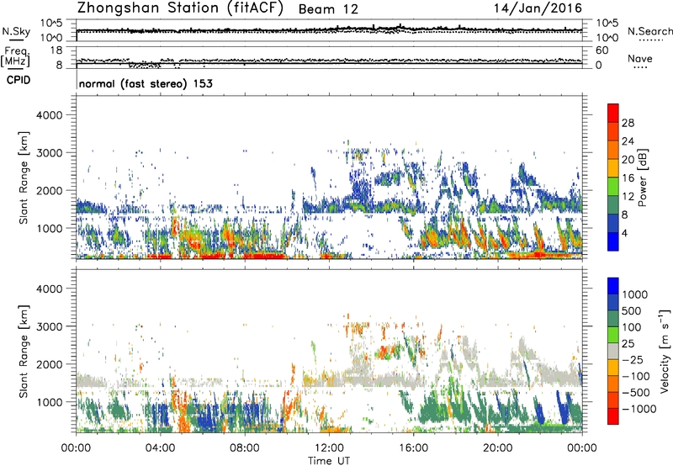Click the 'Nave' legend label

coord(639,58)
